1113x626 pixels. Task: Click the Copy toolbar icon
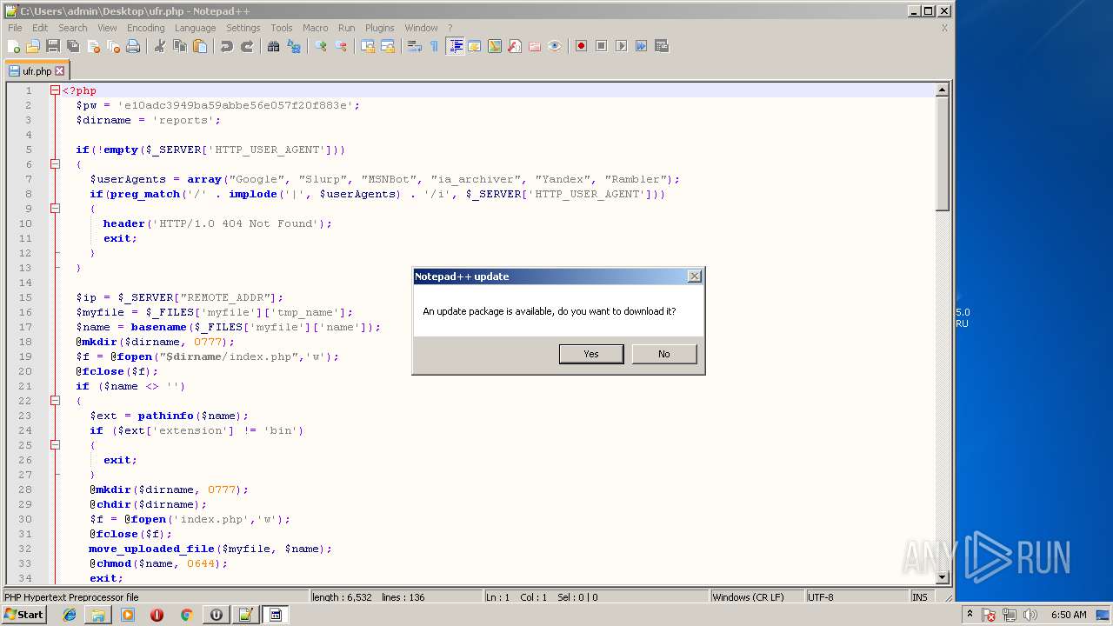pyautogui.click(x=179, y=46)
